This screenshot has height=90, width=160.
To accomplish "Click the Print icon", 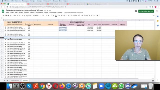I will point(8,15).
